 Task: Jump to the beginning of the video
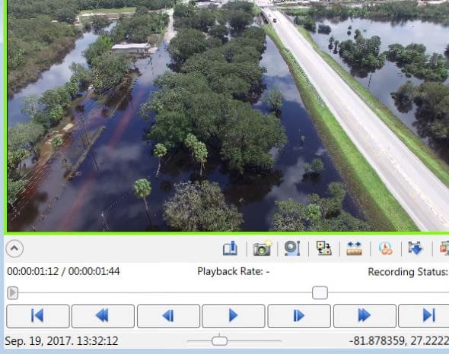(38, 316)
